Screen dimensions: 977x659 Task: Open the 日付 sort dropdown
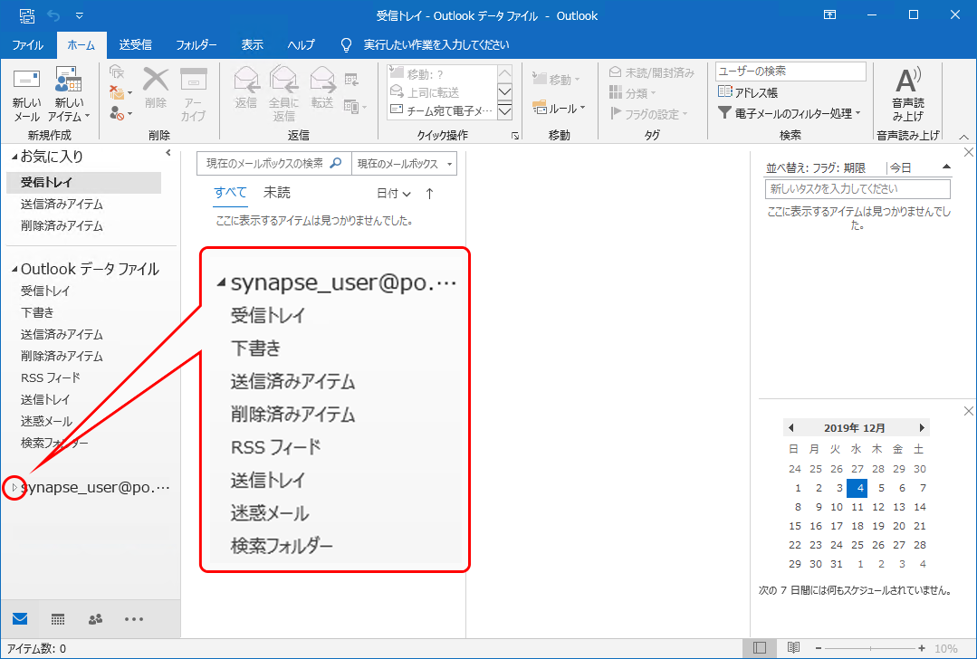(x=393, y=194)
